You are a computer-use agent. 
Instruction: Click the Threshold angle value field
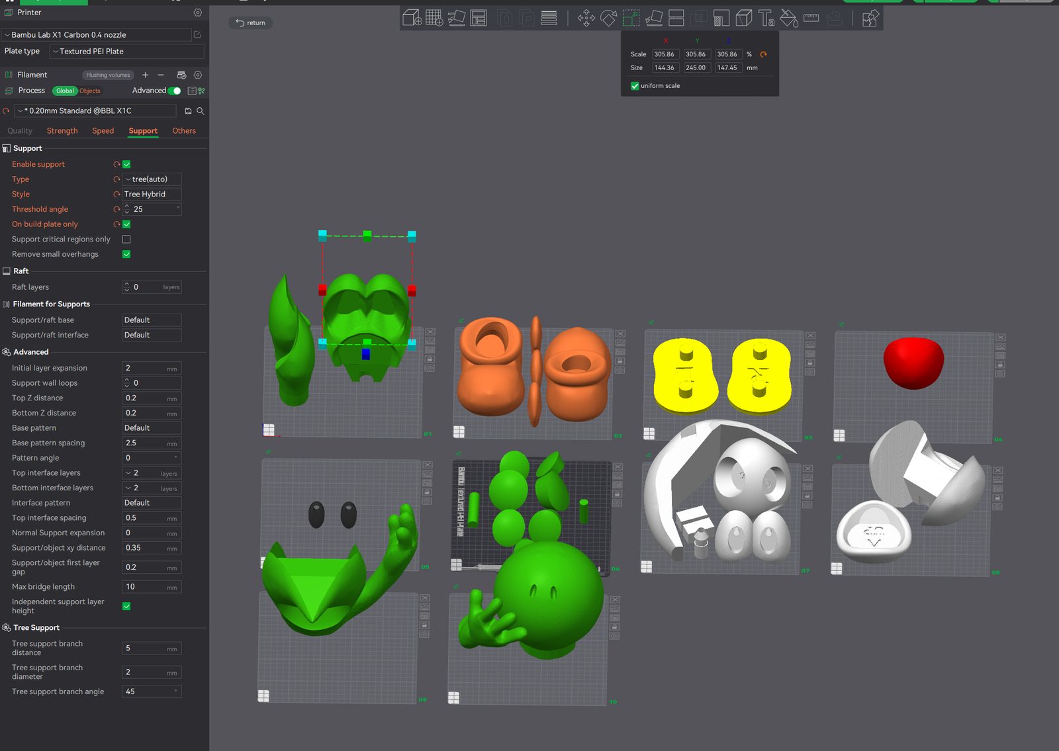pos(152,209)
